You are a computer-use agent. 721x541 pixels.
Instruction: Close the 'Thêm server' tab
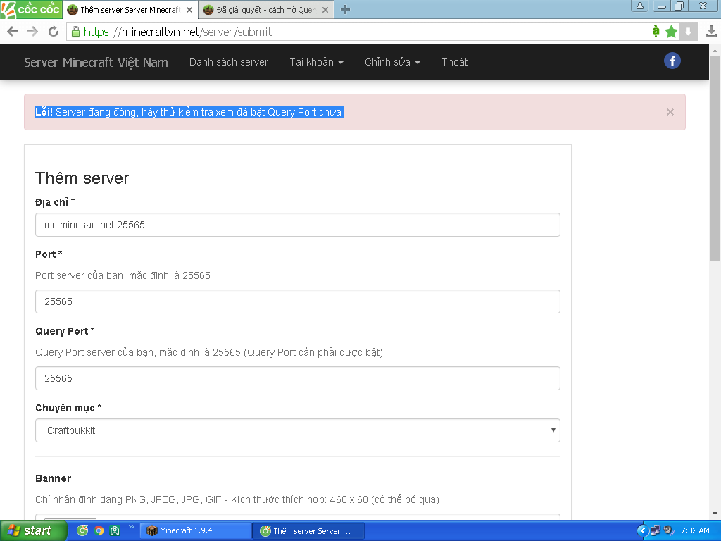[189, 10]
